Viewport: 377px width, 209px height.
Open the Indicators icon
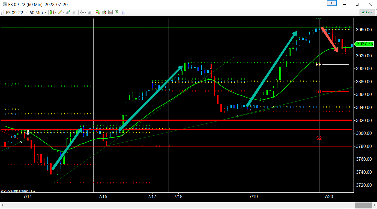pos(110,13)
